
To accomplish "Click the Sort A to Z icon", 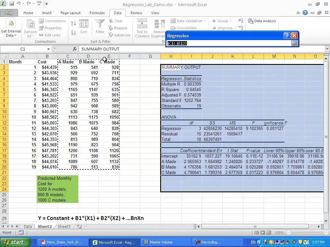I will tap(73, 23).
